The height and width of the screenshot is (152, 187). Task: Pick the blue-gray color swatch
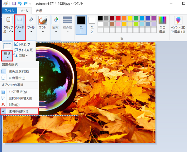148,24
